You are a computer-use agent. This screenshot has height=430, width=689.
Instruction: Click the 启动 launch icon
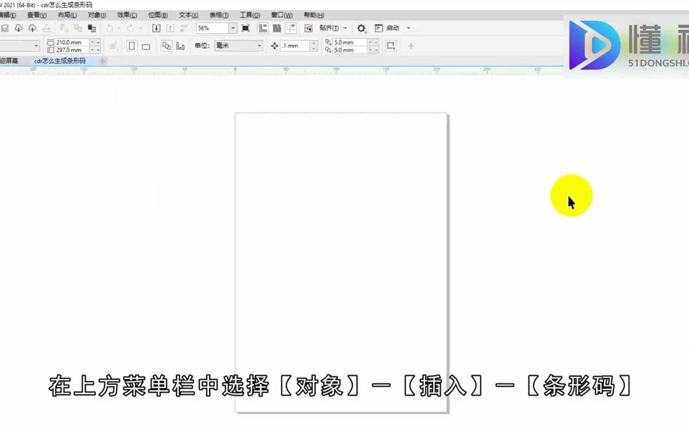pos(379,28)
